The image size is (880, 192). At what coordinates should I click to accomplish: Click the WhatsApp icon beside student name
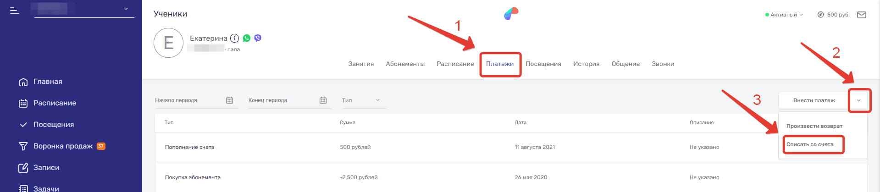point(247,38)
